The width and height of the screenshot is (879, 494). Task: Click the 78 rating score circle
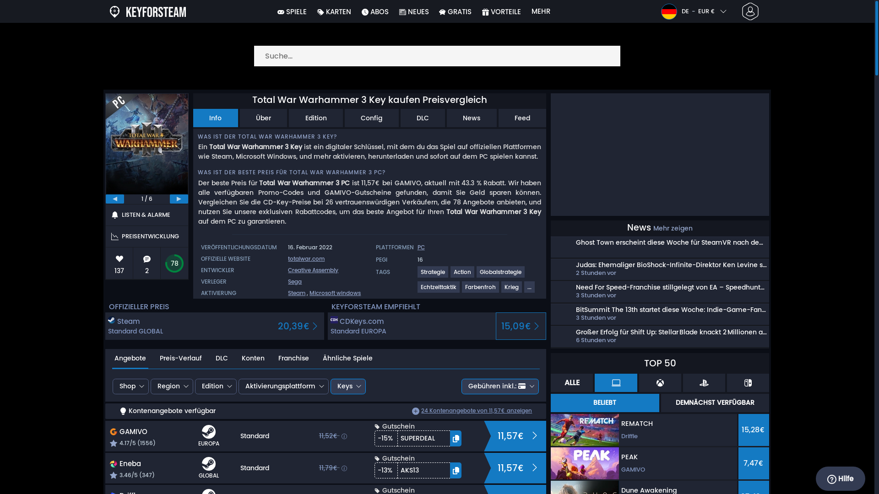(x=174, y=263)
